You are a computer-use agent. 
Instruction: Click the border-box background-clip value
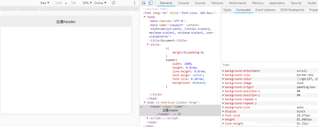point(305,75)
